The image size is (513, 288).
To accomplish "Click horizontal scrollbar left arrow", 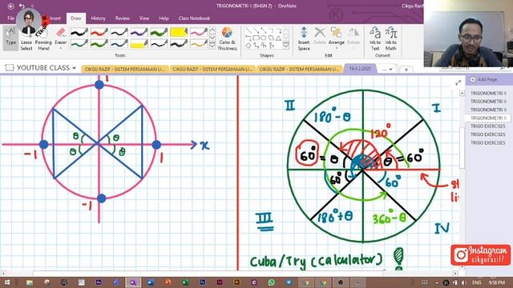I will [3, 273].
